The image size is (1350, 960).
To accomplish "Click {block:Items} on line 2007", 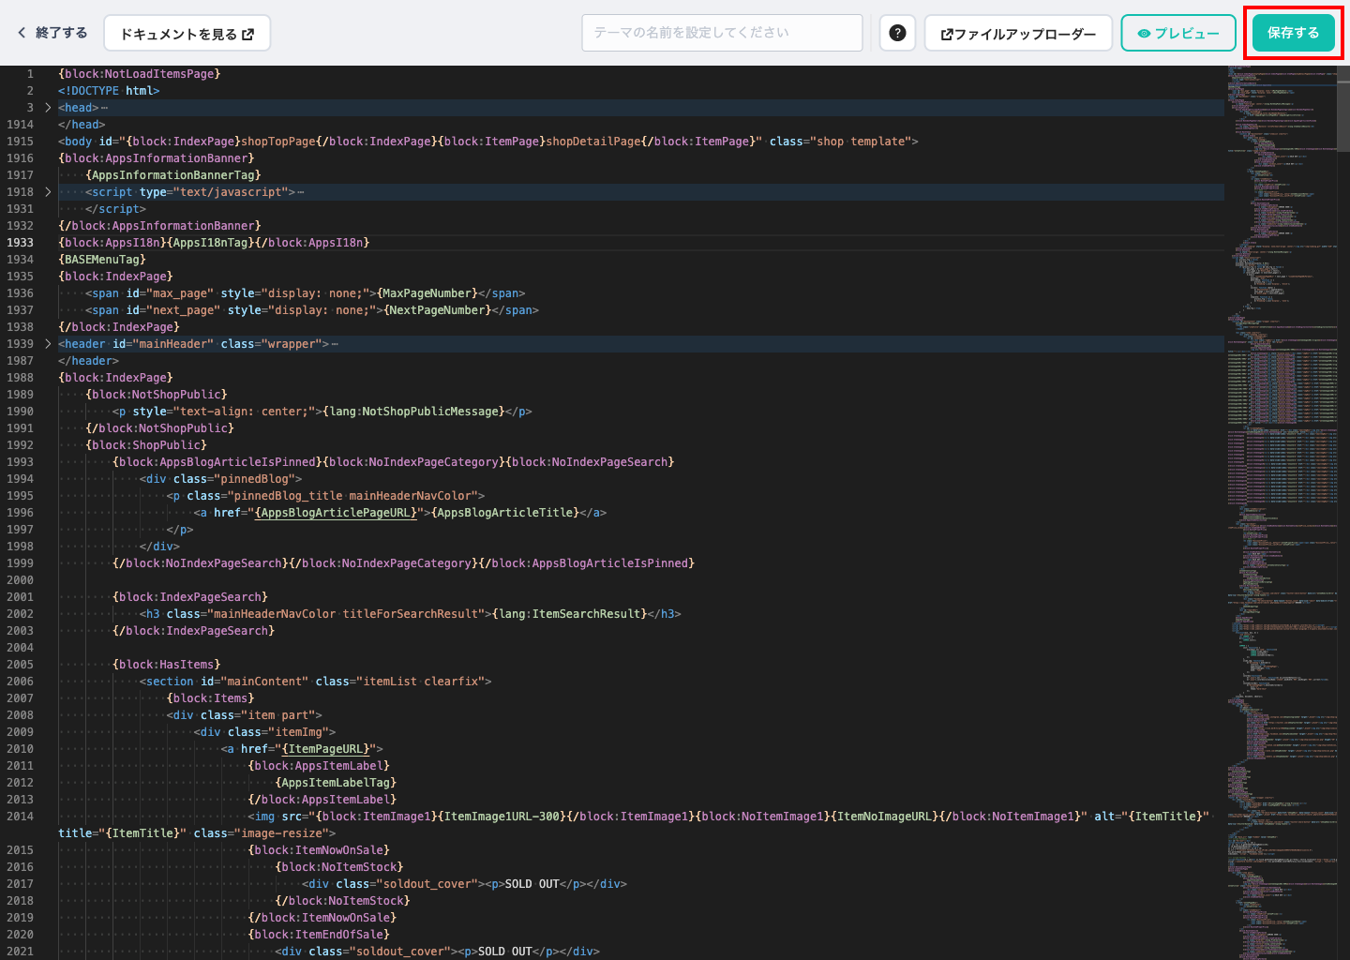I will coord(211,698).
